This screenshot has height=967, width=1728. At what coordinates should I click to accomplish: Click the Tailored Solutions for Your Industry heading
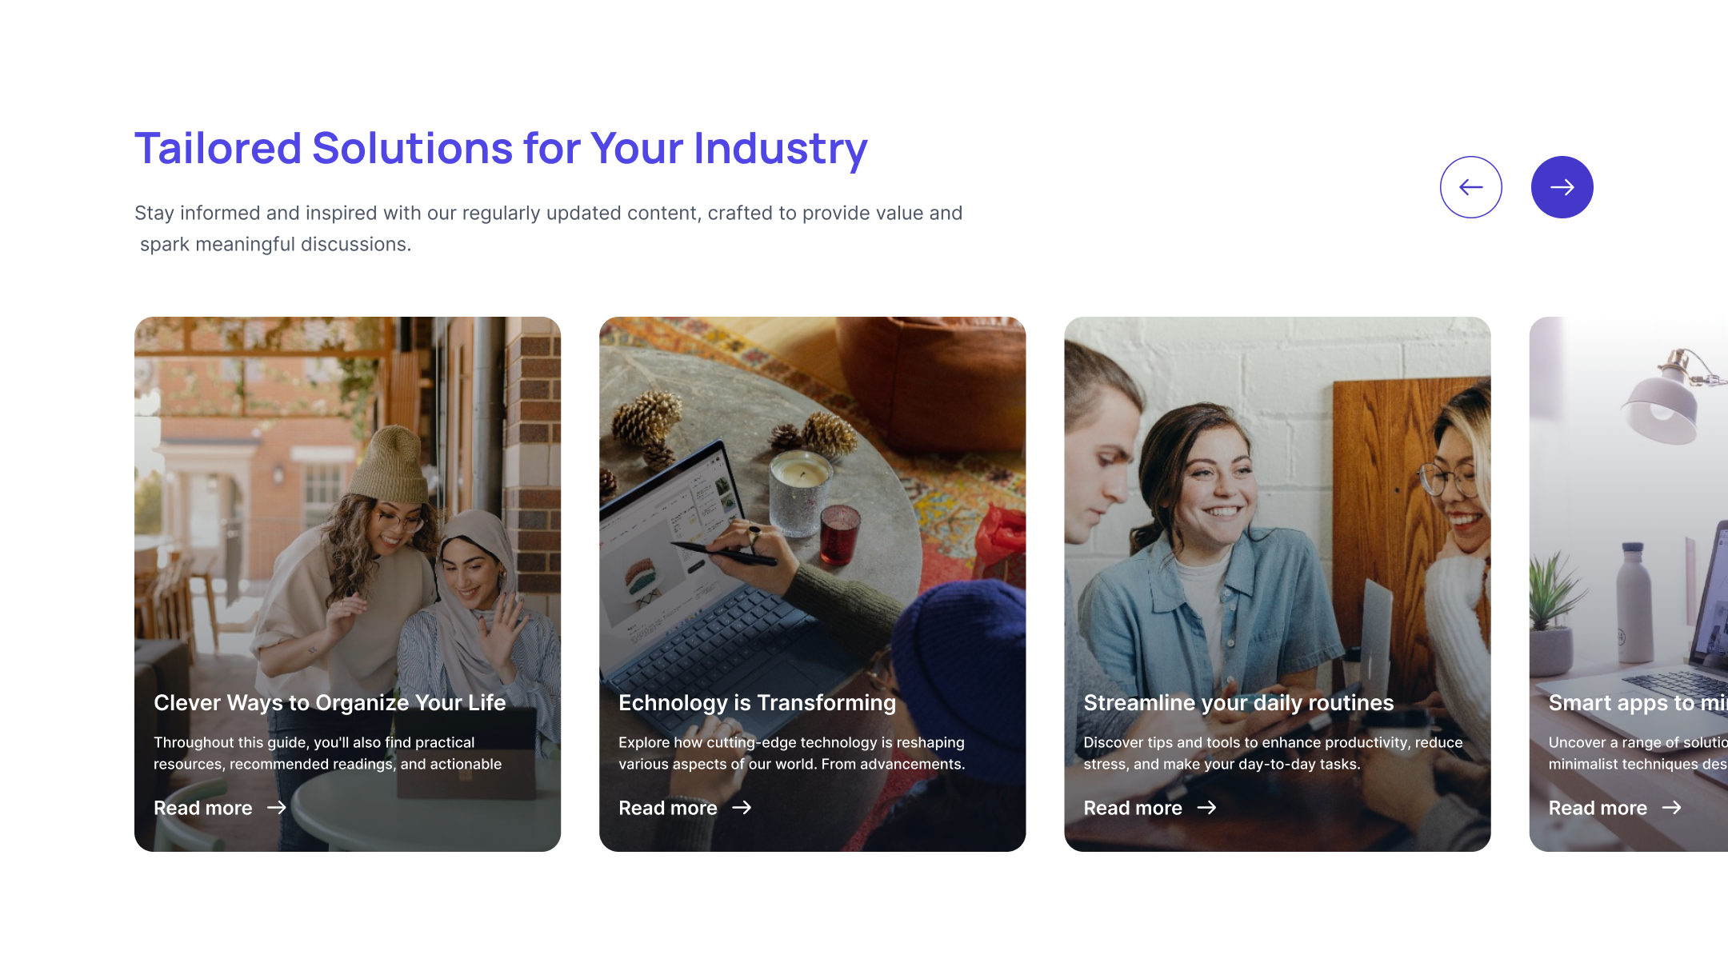501,149
